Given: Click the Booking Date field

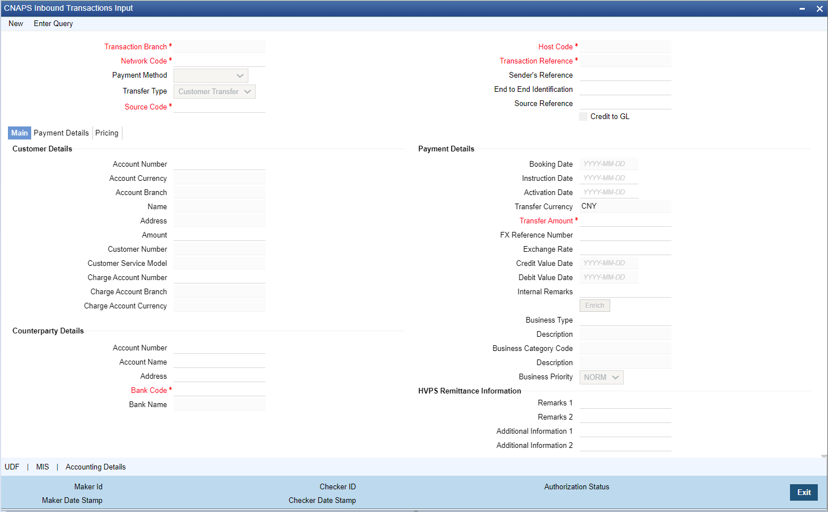Looking at the screenshot, I should point(609,164).
